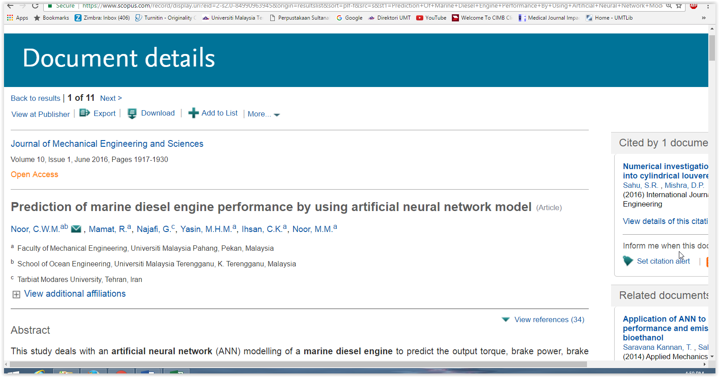This screenshot has width=719, height=377.
Task: Go back to results list
Action: (x=35, y=98)
